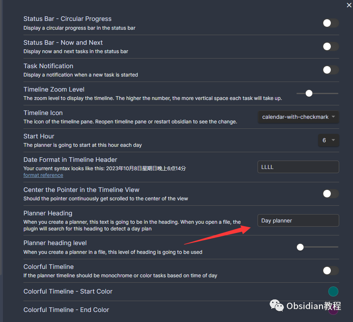Click the WeChat logo icon in watermark

tap(276, 305)
